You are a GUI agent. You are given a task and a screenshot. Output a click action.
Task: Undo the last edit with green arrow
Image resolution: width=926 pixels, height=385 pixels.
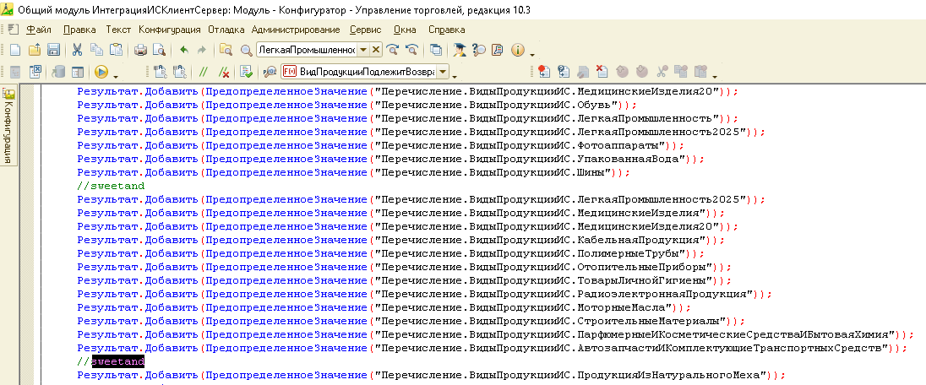[x=184, y=50]
